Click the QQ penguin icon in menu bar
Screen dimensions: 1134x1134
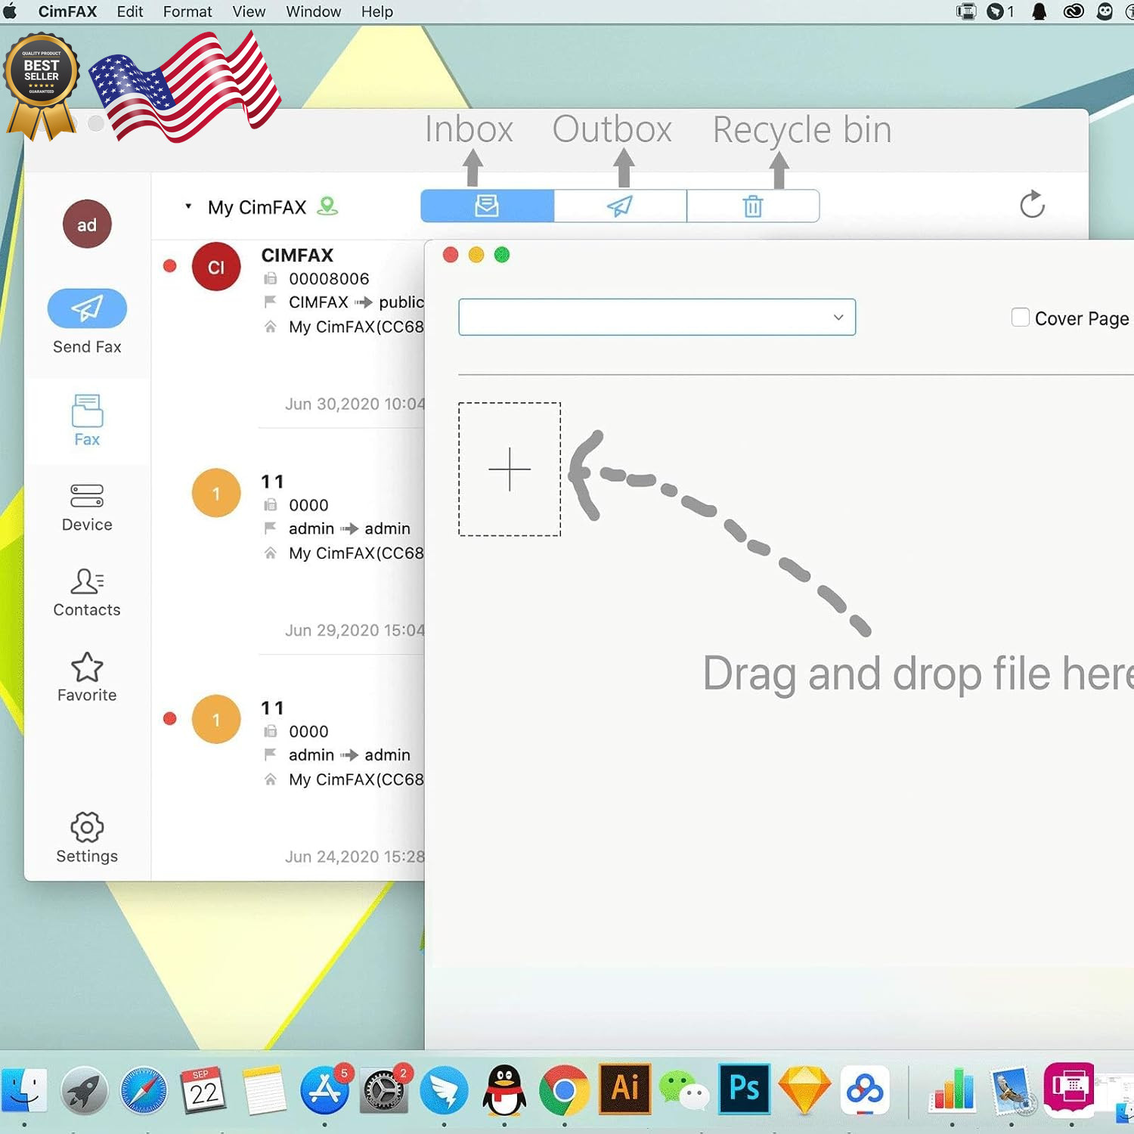coord(1039,11)
